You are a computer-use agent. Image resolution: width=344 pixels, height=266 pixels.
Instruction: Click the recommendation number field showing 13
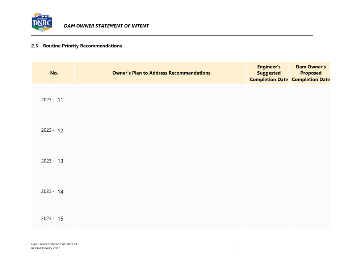[64, 161]
